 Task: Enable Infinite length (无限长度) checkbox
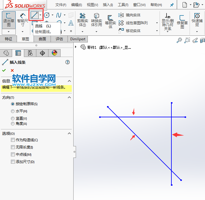pos(13,147)
